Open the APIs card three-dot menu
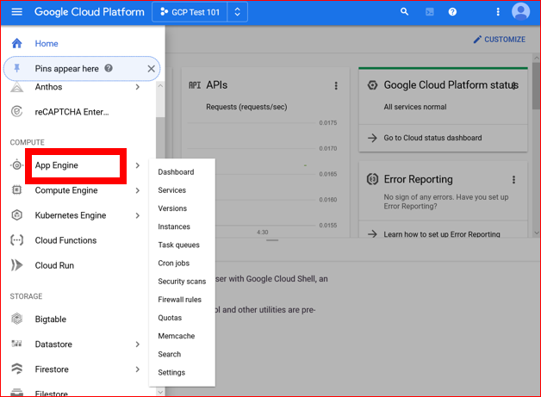Viewport: 541px width, 397px height. coord(336,85)
